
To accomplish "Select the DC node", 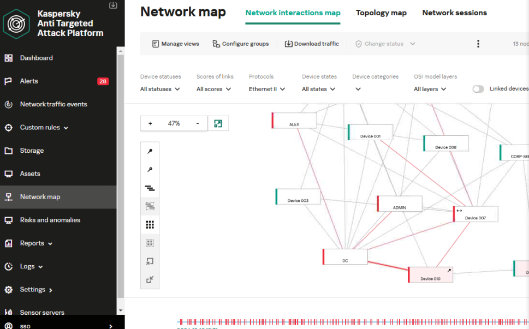I will (345, 256).
